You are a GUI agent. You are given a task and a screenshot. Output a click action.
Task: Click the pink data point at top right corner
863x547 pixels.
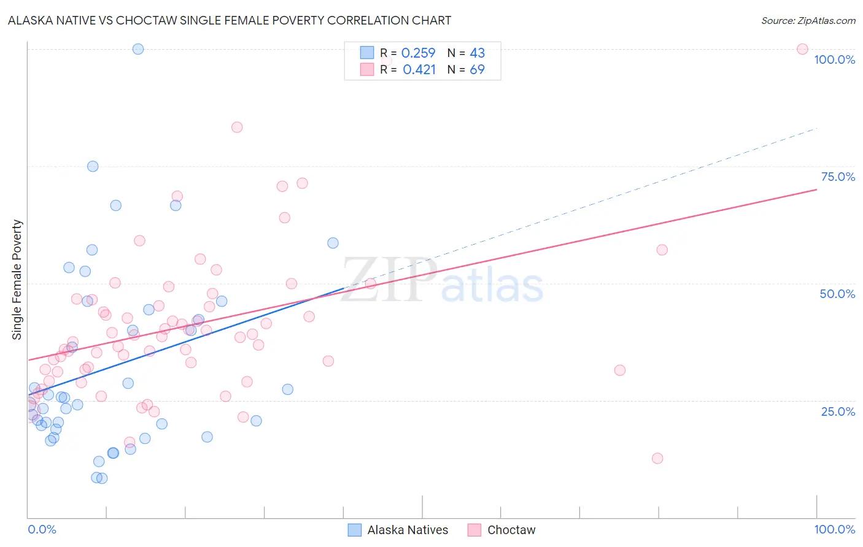[802, 49]
